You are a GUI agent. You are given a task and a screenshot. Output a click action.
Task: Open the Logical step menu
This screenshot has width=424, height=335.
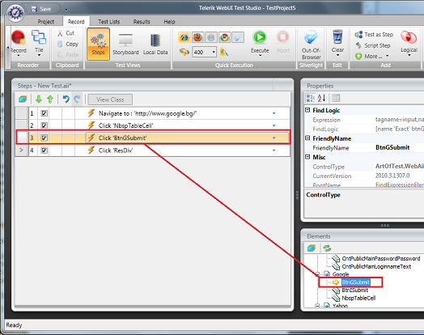point(409,43)
